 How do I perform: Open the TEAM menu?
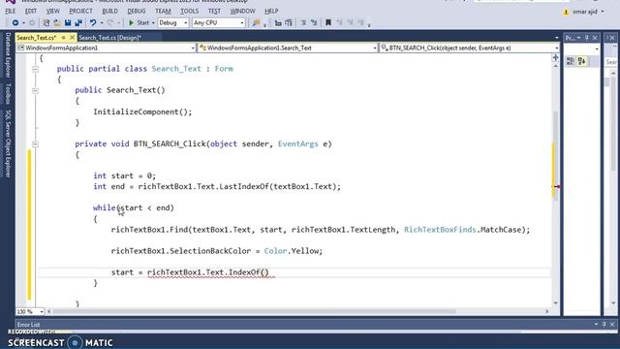point(163,11)
